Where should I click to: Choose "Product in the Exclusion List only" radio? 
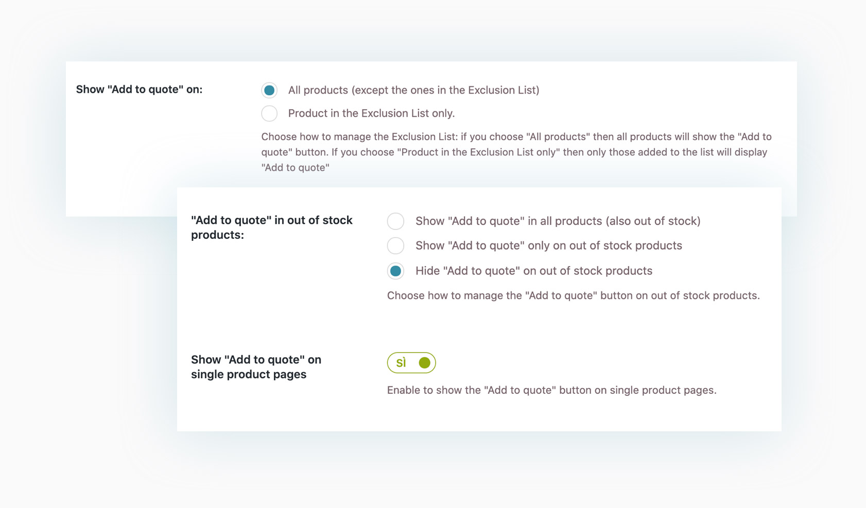269,113
